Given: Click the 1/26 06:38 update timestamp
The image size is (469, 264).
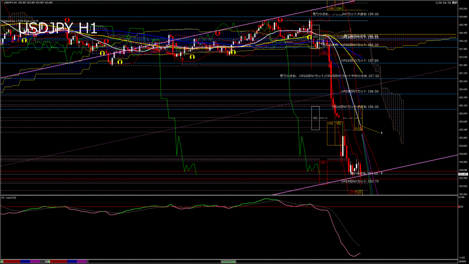Looking at the screenshot, I should [442, 3].
